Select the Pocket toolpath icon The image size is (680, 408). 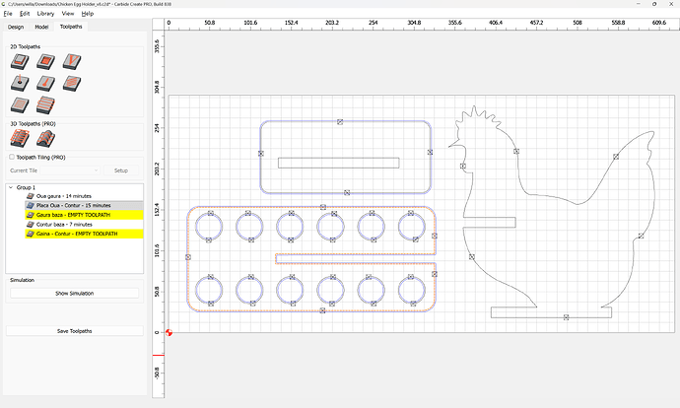point(42,62)
